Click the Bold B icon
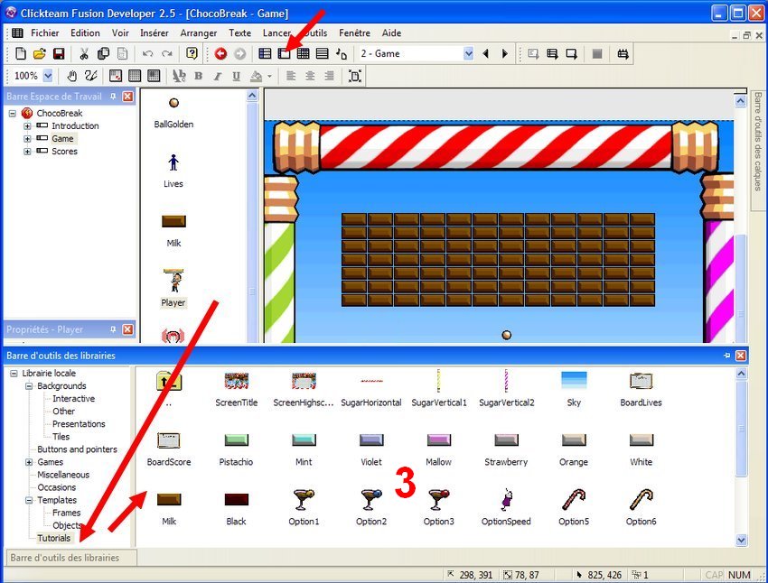 [199, 76]
